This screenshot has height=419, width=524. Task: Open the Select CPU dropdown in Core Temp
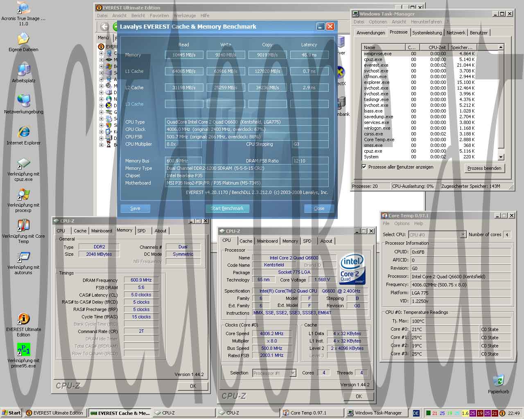[463, 234]
